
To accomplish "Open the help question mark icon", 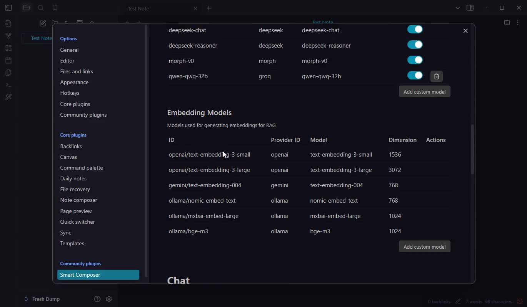I will point(97,299).
